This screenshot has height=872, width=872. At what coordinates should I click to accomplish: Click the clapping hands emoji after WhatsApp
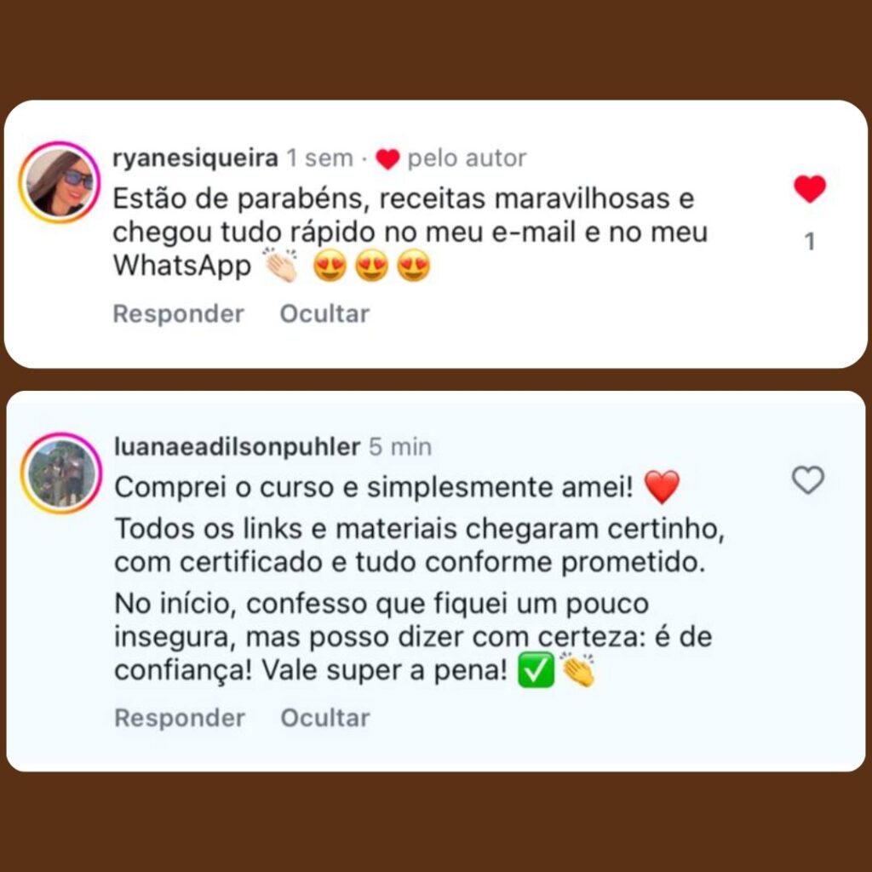281,265
